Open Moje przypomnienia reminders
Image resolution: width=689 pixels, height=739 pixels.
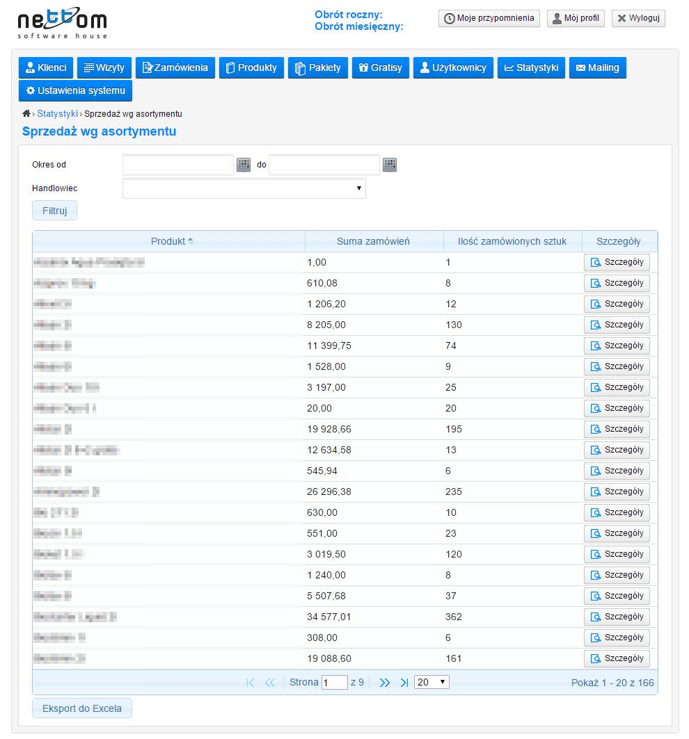point(489,18)
